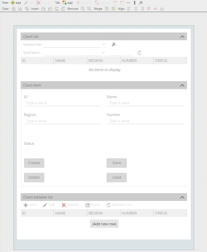This screenshot has width=207, height=252.
Task: Align content left
Action: coord(129,9)
